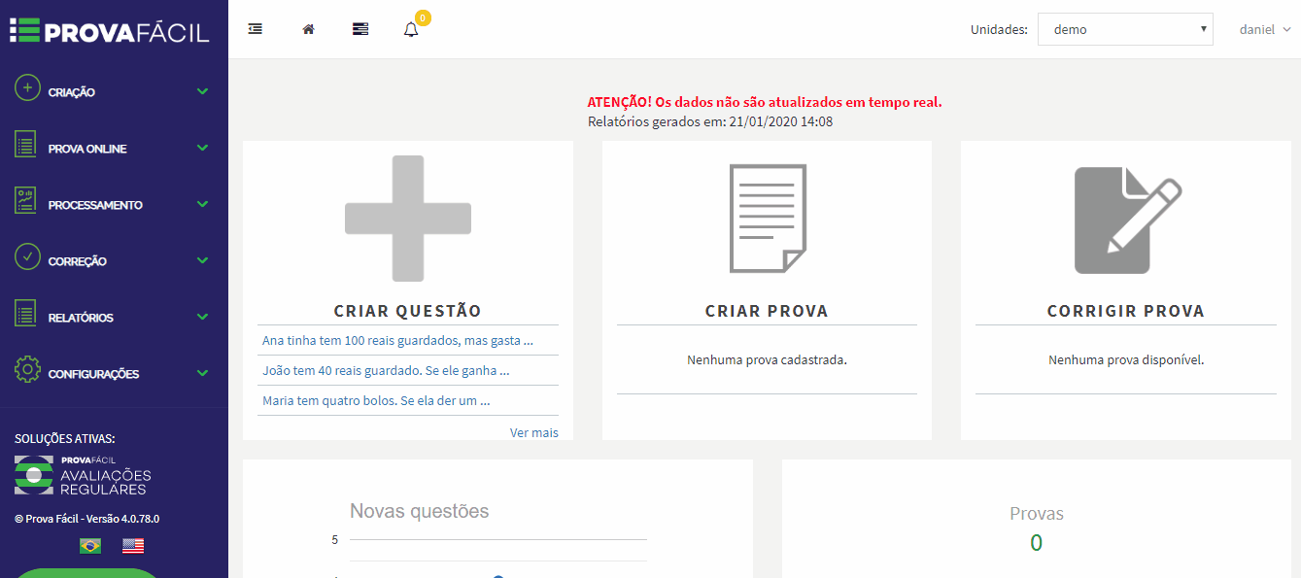Click the Prova Fácil logo
This screenshot has height=578, width=1301.
109,30
